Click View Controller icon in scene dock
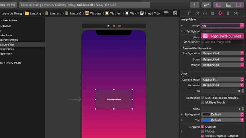Screen dimensions: 246x138 pos(108,26)
